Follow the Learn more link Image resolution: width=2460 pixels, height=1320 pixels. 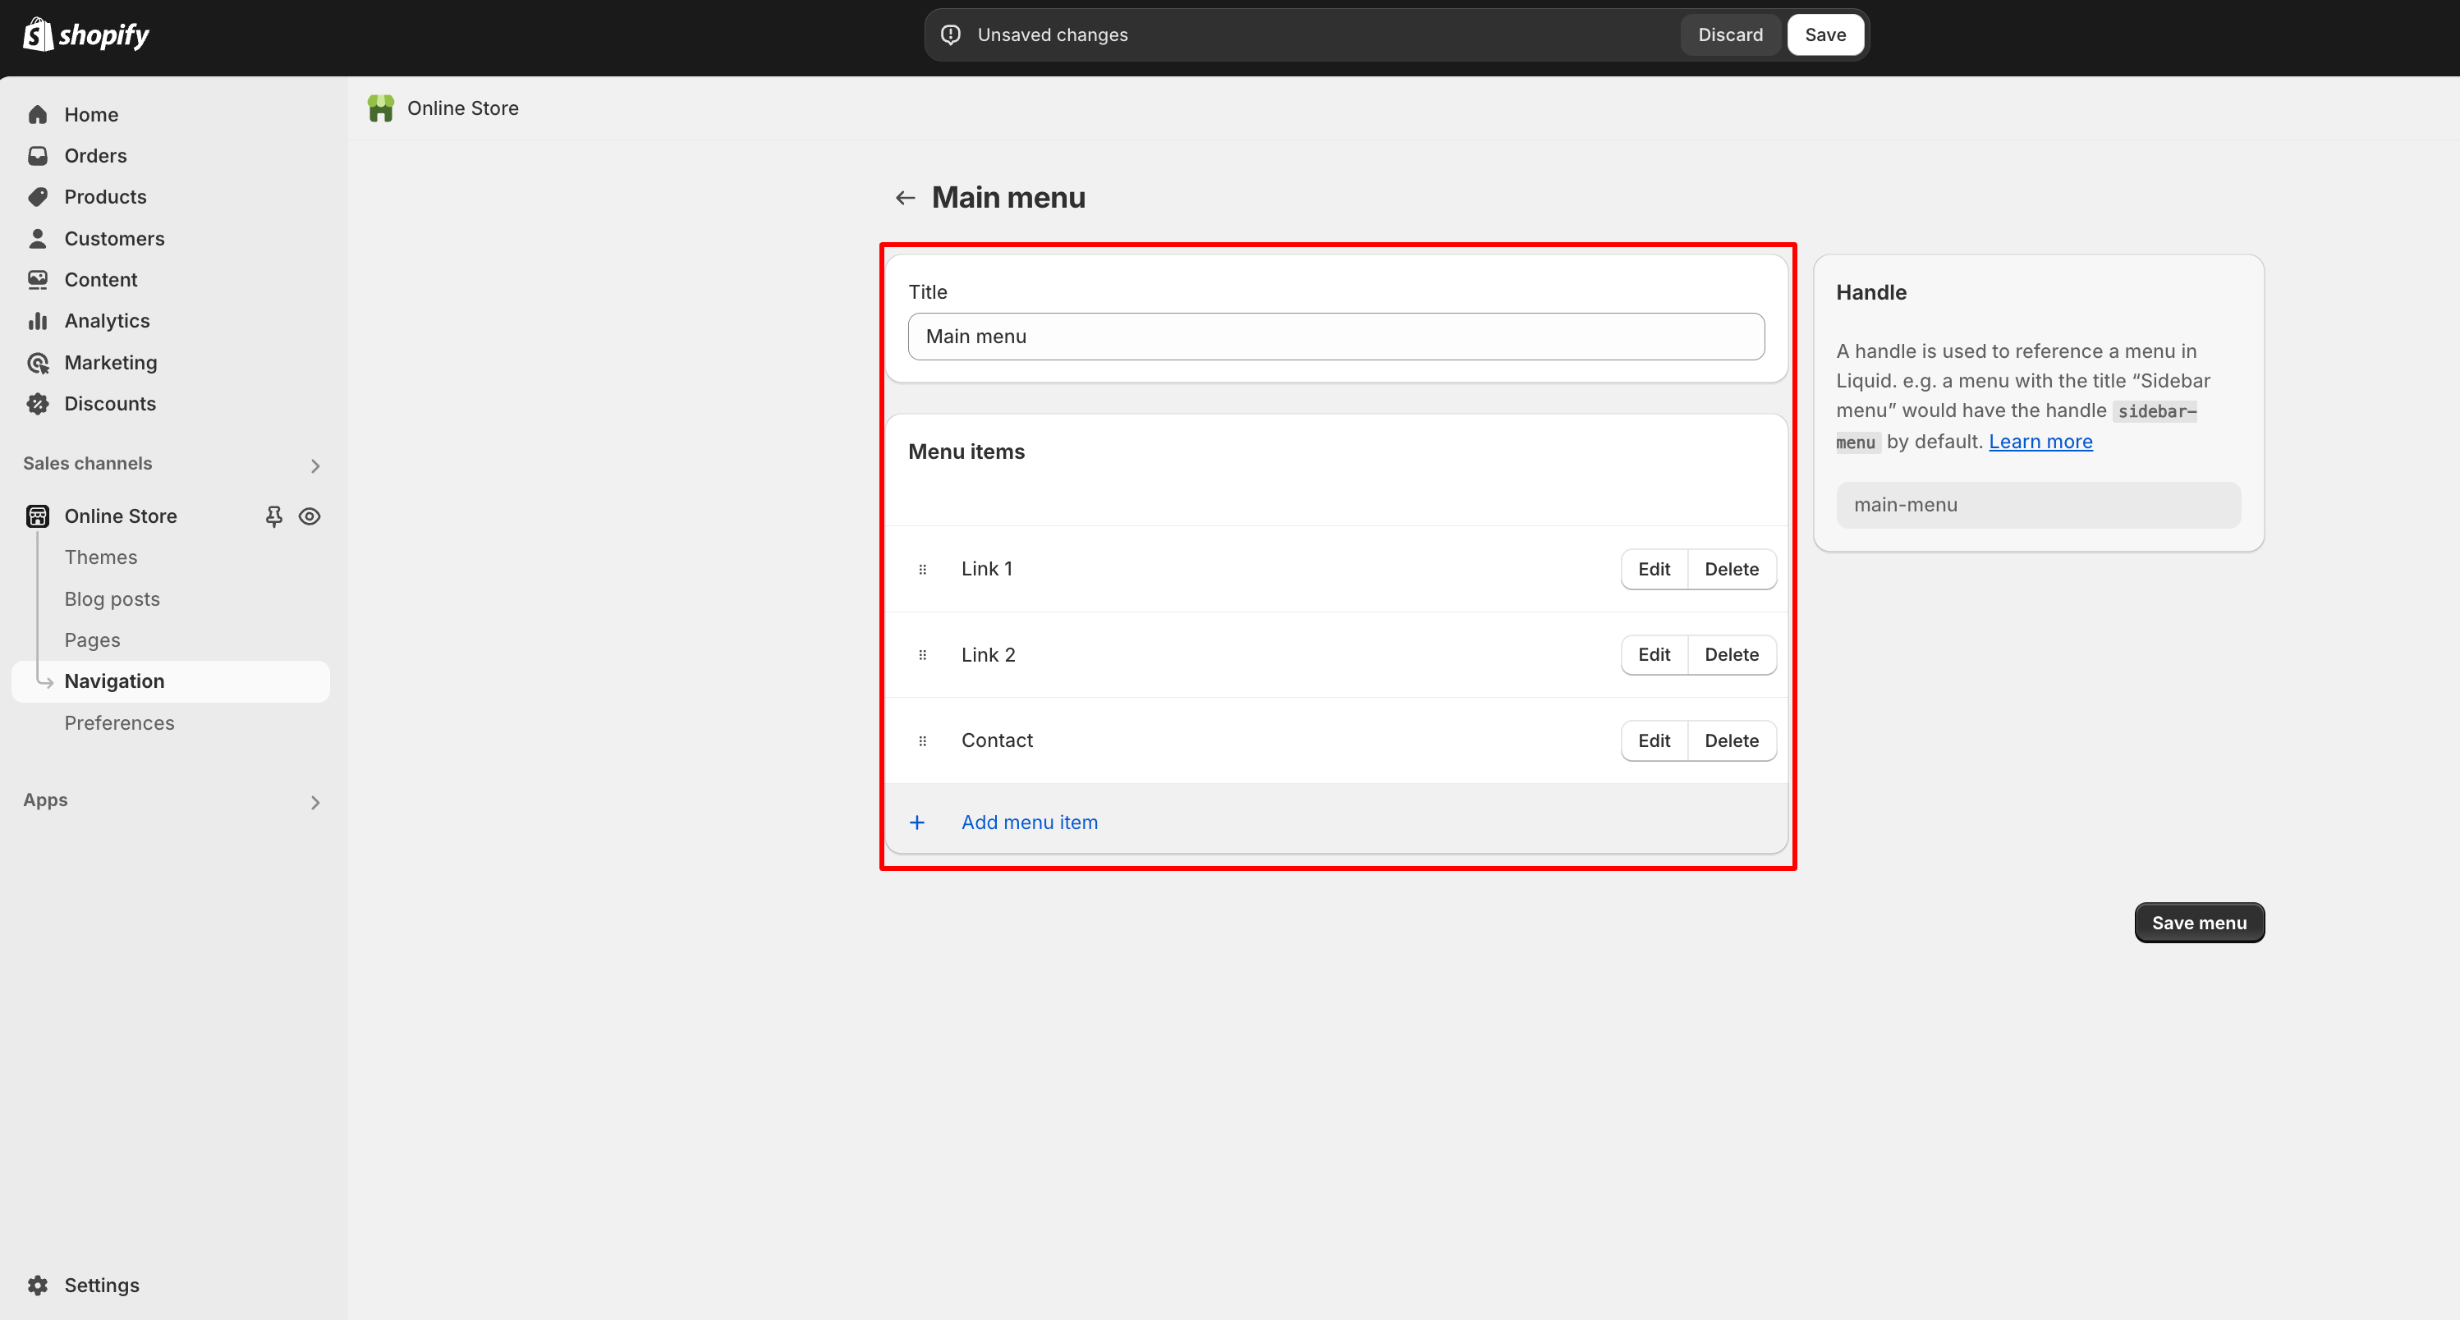pyautogui.click(x=2040, y=441)
